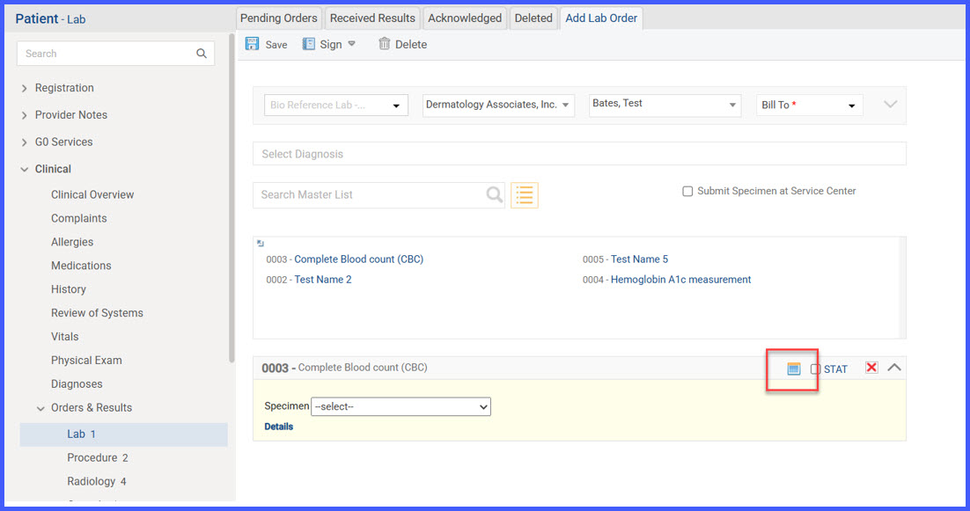Open Allergies in sidebar

click(72, 242)
